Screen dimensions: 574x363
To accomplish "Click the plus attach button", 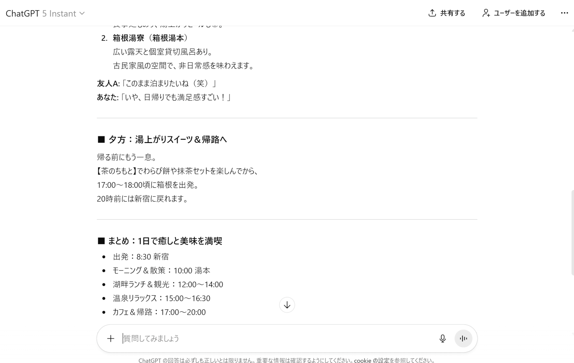I will [111, 338].
